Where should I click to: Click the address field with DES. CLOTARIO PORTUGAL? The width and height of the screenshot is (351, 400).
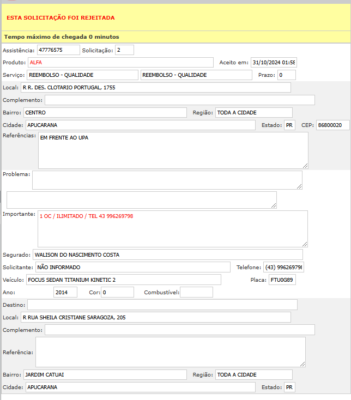click(x=155, y=88)
